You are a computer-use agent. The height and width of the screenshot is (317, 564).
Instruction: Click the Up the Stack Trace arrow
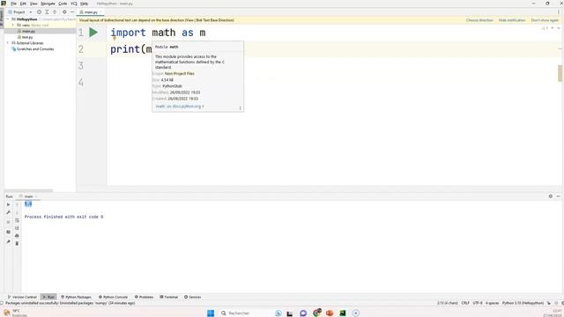coord(17,204)
